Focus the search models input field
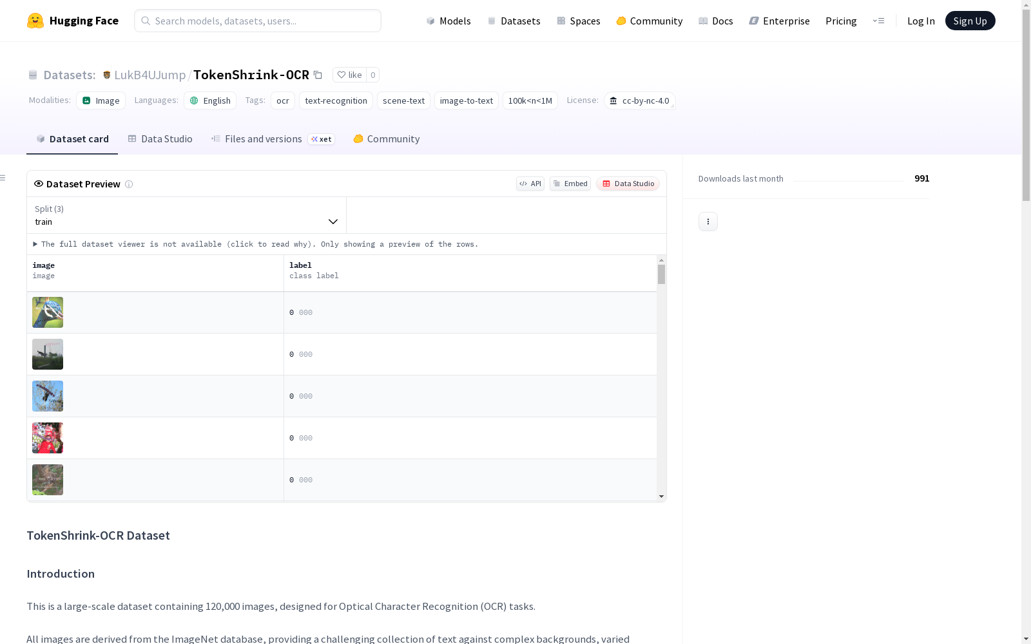Viewport: 1031px width, 644px height. (x=258, y=21)
